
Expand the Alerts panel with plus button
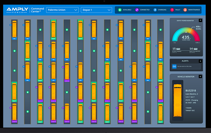point(200,60)
